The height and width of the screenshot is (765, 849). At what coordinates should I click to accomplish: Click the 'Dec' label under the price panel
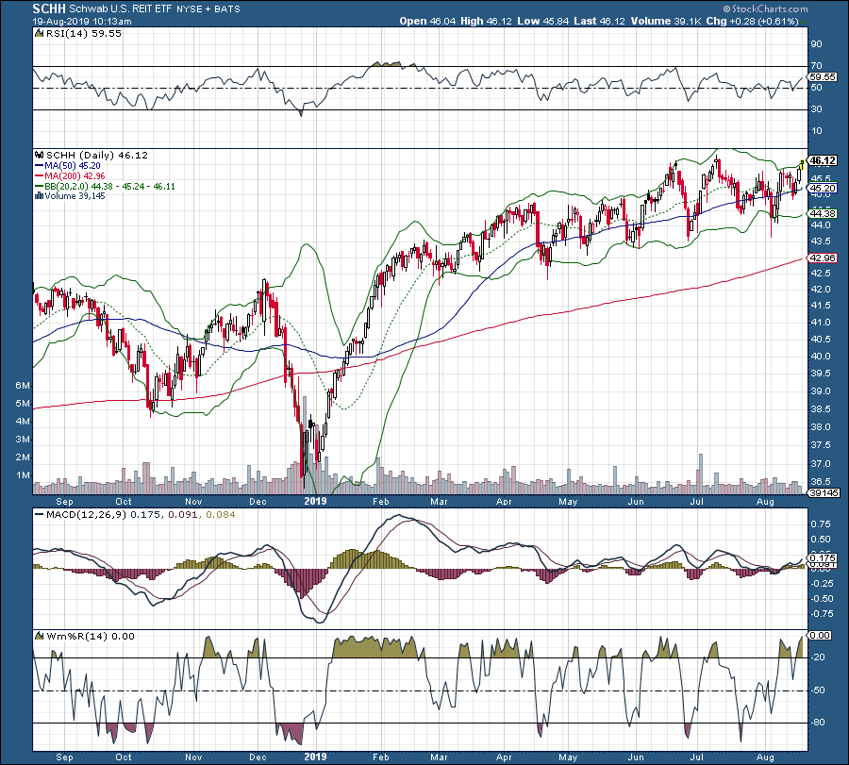[258, 501]
